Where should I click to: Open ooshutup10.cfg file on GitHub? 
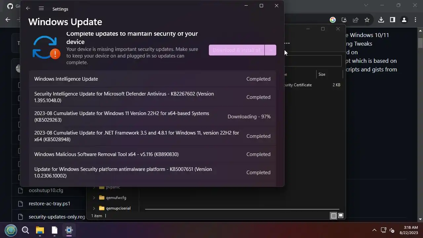click(46, 190)
